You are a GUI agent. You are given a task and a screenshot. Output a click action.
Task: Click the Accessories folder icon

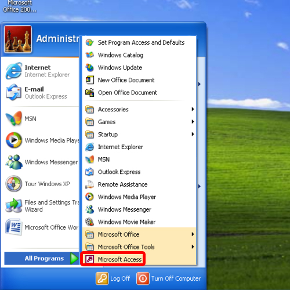90,110
